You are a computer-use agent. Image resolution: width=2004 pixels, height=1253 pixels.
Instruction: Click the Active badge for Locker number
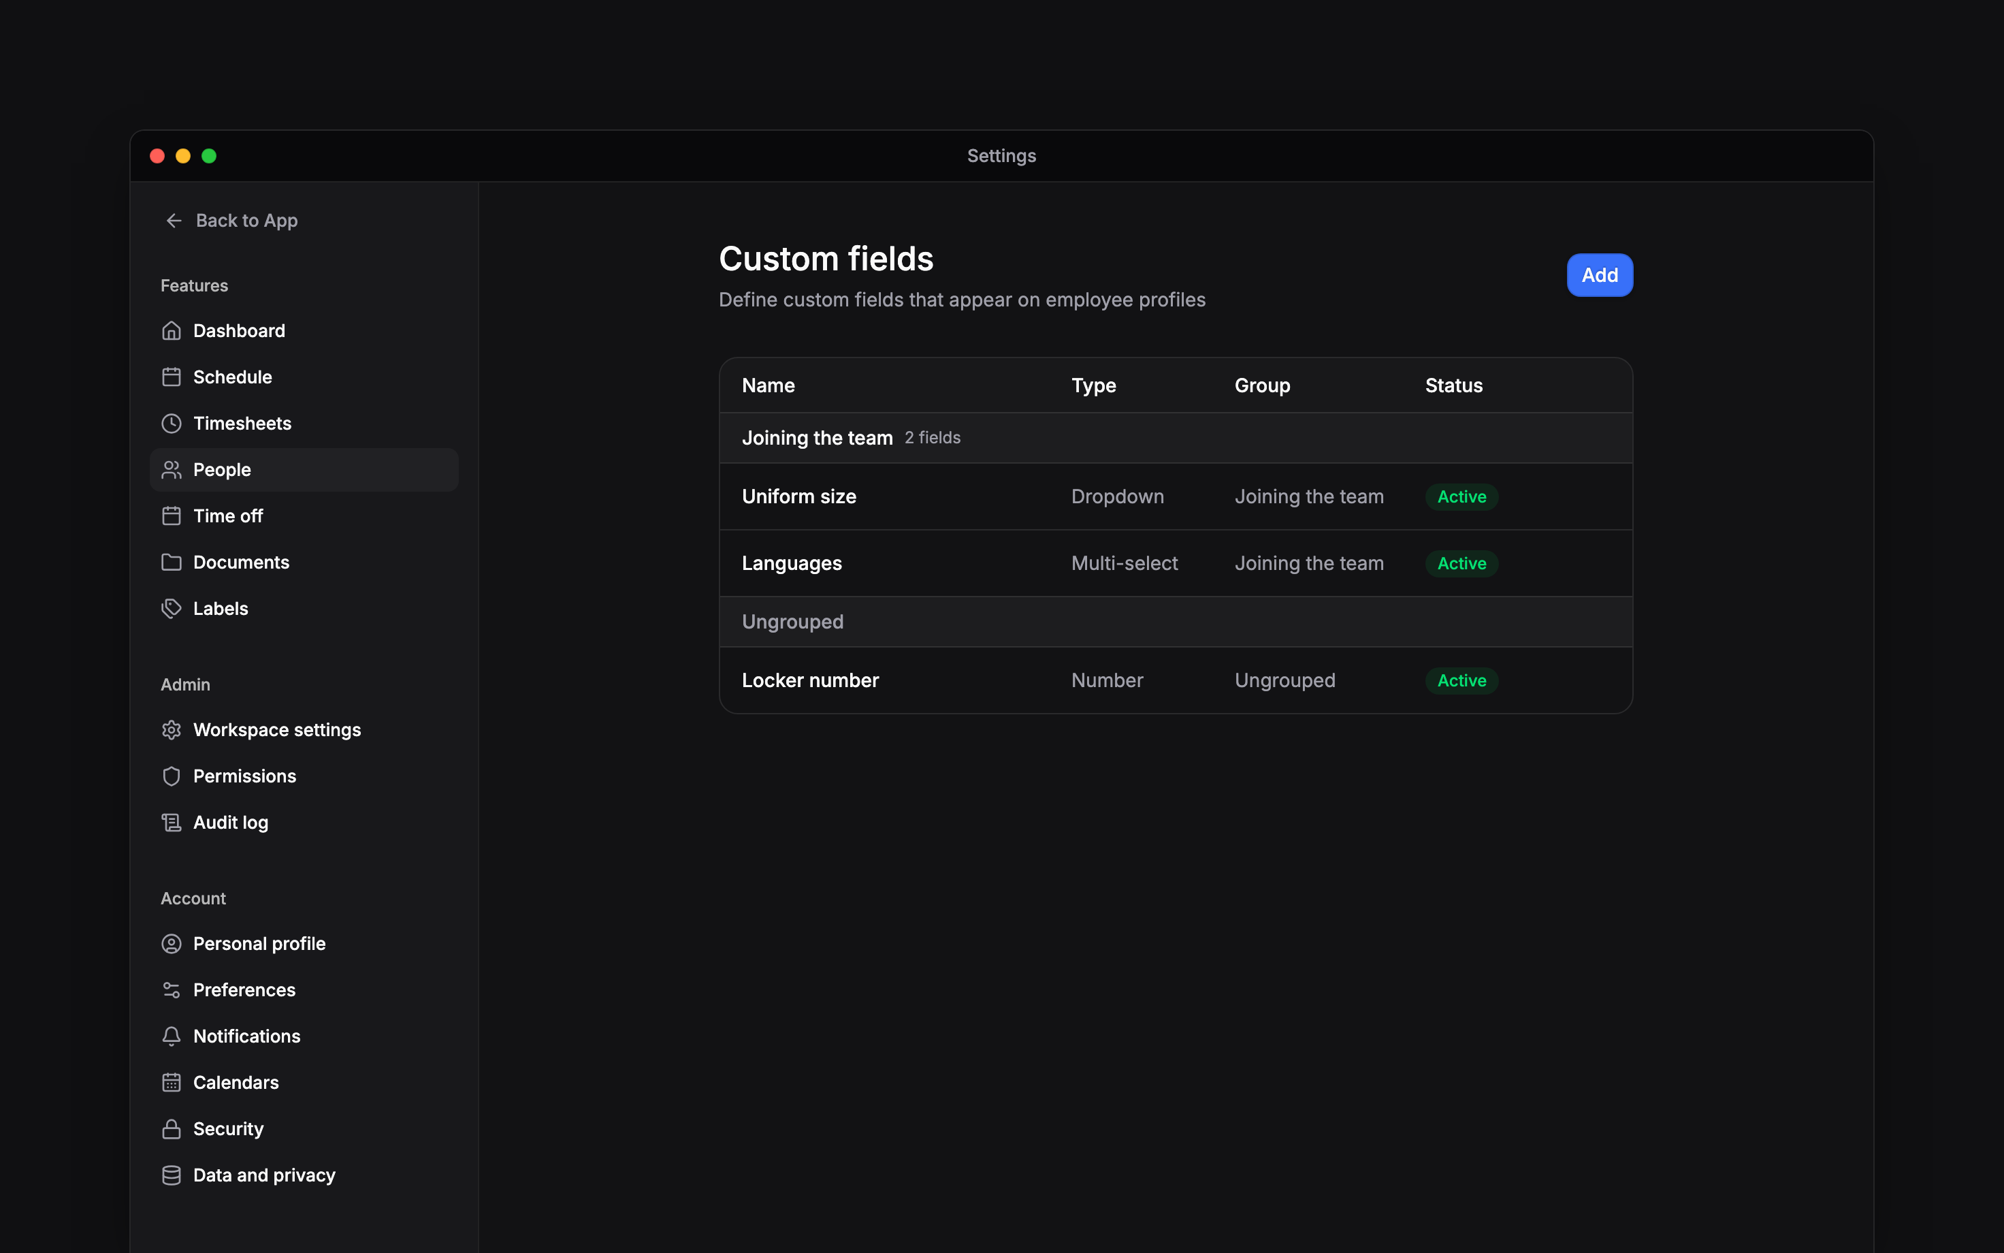coord(1461,680)
